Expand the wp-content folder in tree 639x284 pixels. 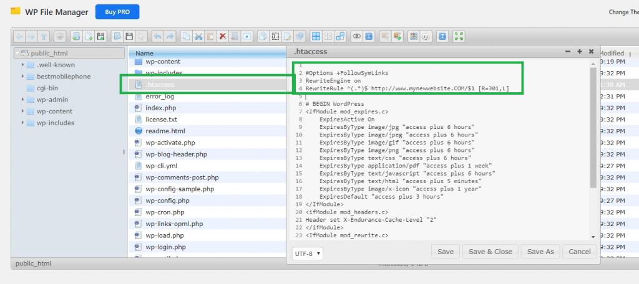pyautogui.click(x=22, y=111)
